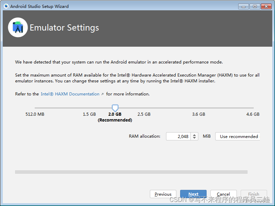Focus the RAM allocation input field
Image resolution: width=275 pixels, height=206 pixels.
[x=178, y=136]
